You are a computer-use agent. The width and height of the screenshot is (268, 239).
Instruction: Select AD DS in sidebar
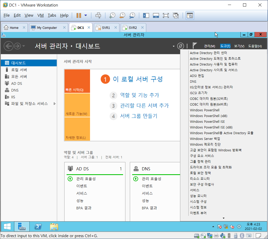29,83
